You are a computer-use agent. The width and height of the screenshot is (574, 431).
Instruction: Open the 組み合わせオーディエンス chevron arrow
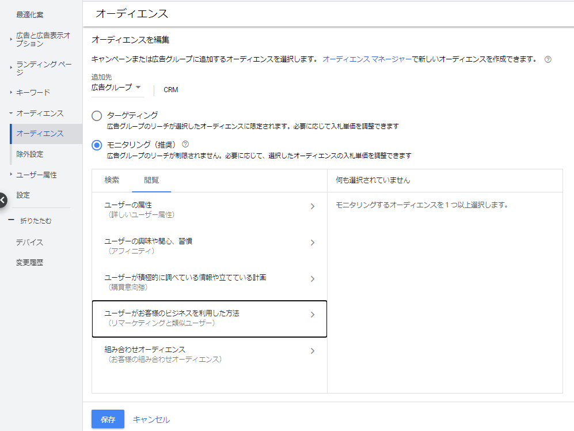(x=312, y=351)
